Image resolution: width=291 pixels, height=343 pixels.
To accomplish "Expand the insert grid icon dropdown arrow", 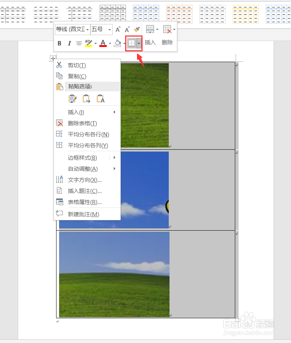I will point(157,29).
